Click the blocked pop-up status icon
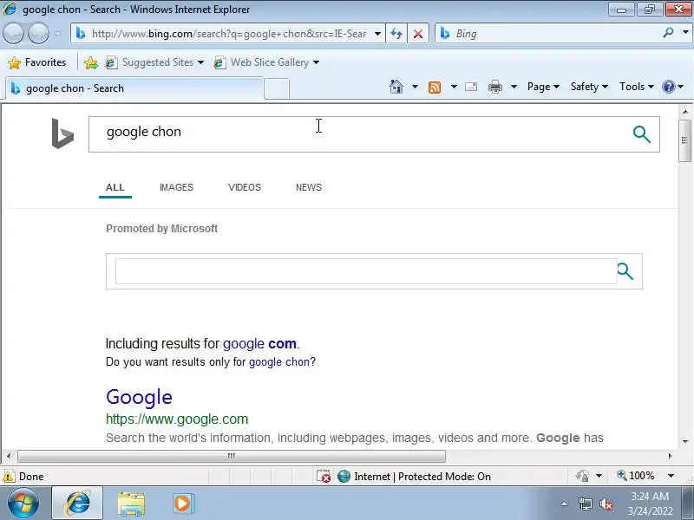The image size is (694, 520). pos(324,476)
